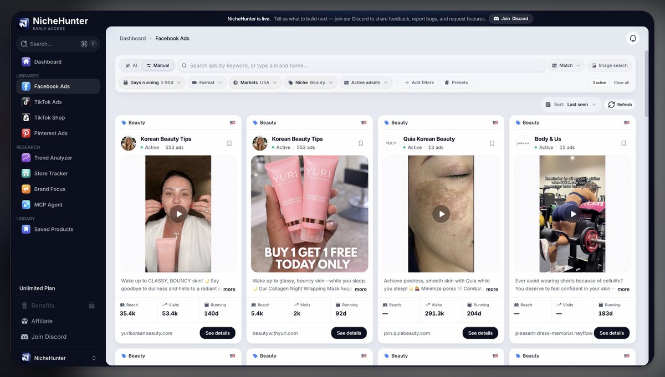Click the yurikoreanbeauty.com domain text
This screenshot has width=665, height=377.
click(x=147, y=333)
